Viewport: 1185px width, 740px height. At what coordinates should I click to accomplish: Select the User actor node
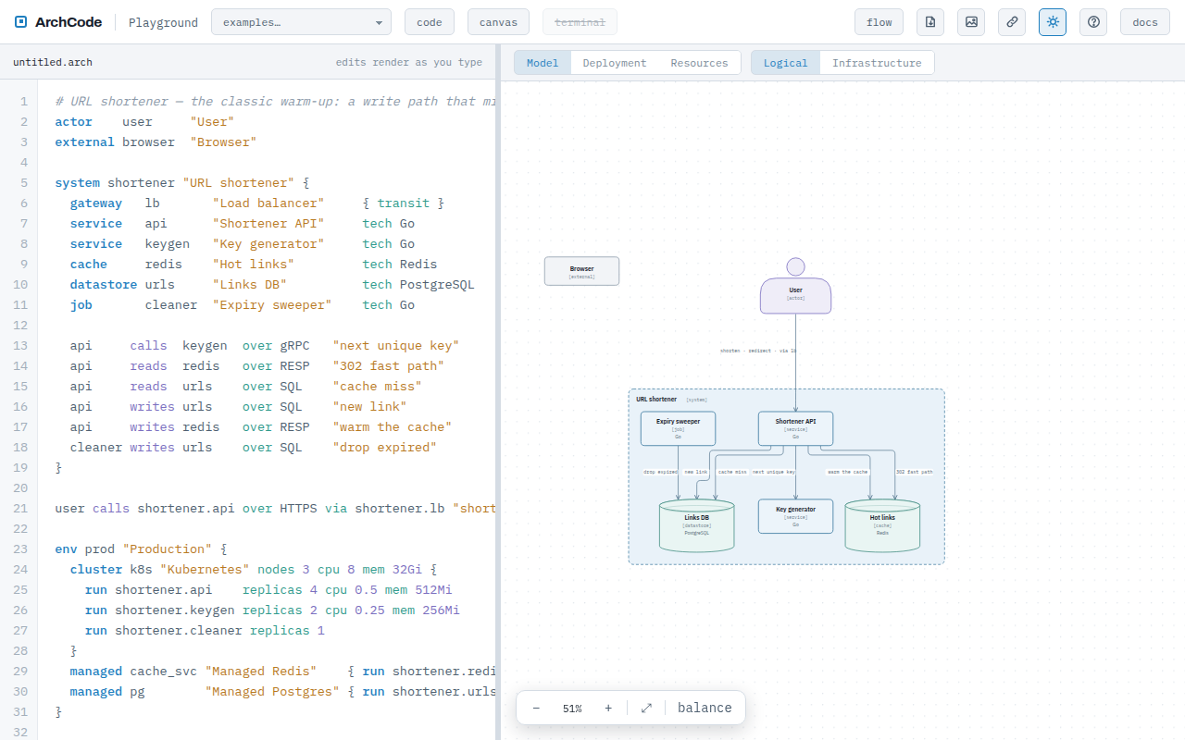795,287
